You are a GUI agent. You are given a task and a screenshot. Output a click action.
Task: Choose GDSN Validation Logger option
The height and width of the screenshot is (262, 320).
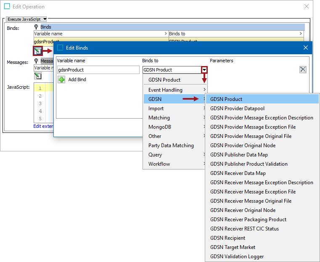pos(237,257)
